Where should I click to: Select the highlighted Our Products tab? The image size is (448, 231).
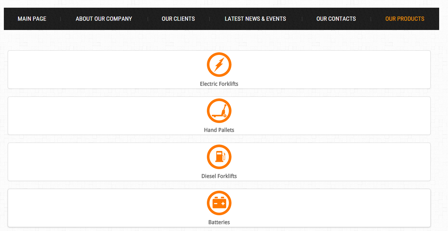click(405, 19)
